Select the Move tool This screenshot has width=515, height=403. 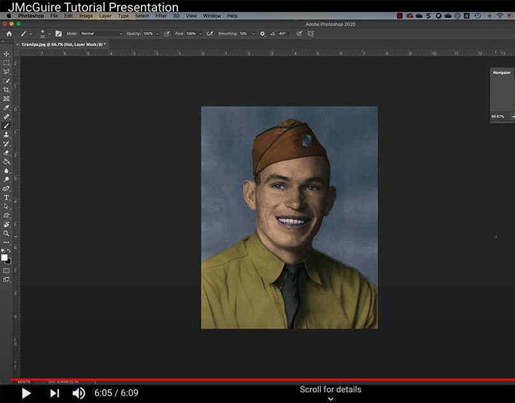tap(6, 54)
